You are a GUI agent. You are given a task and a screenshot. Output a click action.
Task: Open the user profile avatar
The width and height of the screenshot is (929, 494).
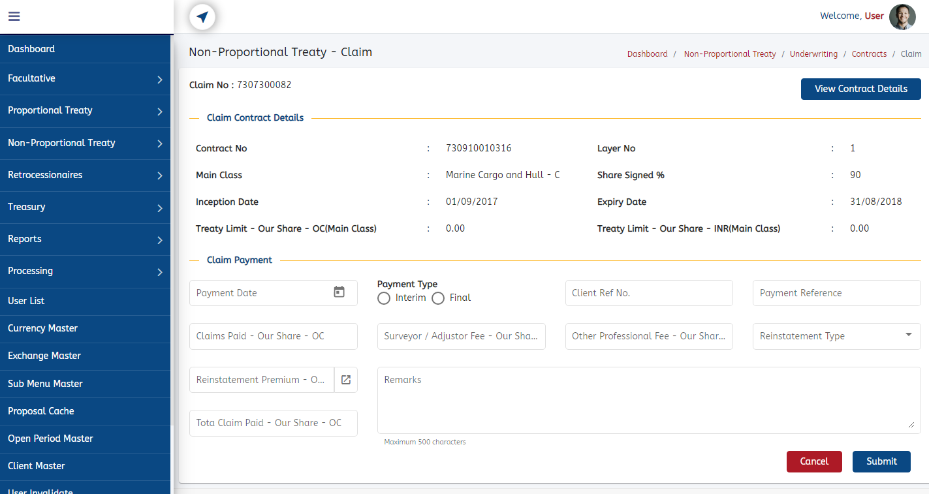(902, 16)
